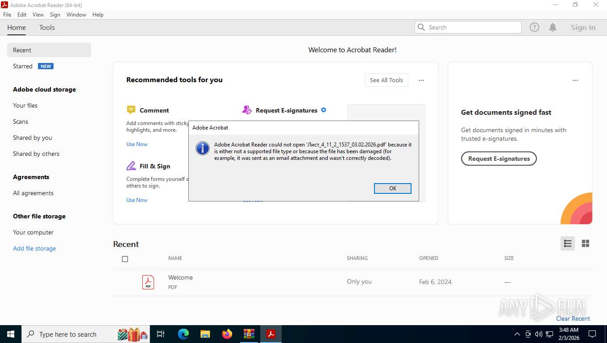
Task: Sort Recent list by OPENED column
Action: [x=428, y=258]
